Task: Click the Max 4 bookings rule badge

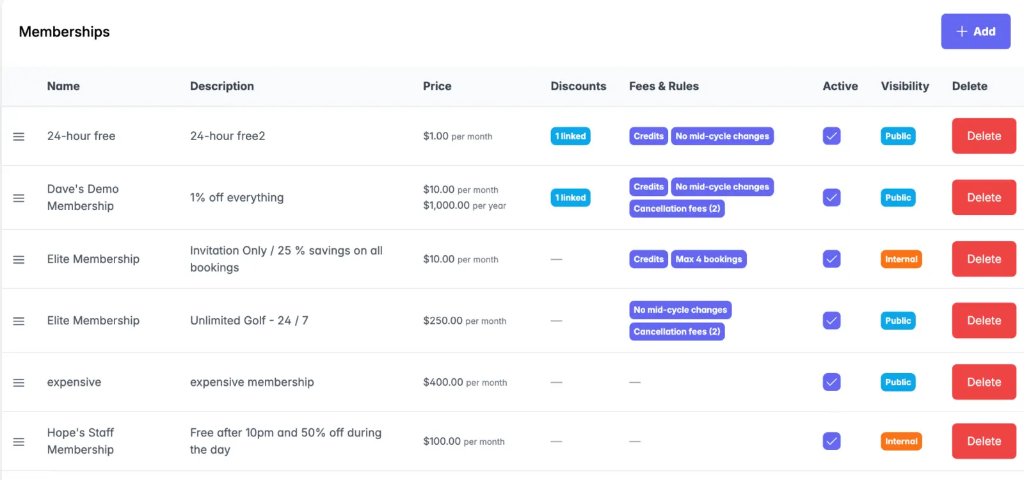Action: pyautogui.click(x=708, y=259)
